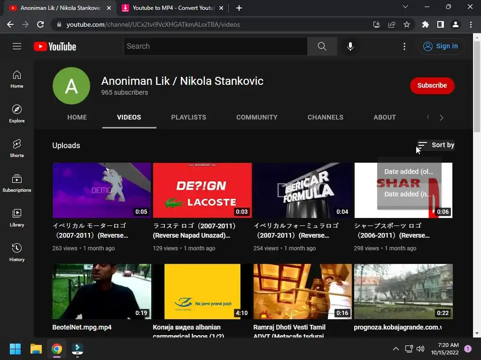Open シャープスポーツ ロゴ title link
481x360 pixels.
tap(392, 231)
